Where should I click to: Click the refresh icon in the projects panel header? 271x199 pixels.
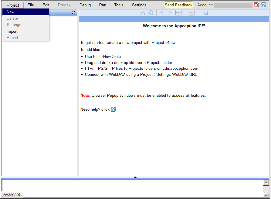[73, 12]
